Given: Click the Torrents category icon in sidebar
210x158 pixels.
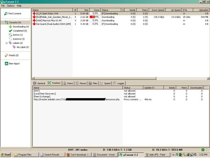Looking at the screenshot, I should [x=7, y=23].
